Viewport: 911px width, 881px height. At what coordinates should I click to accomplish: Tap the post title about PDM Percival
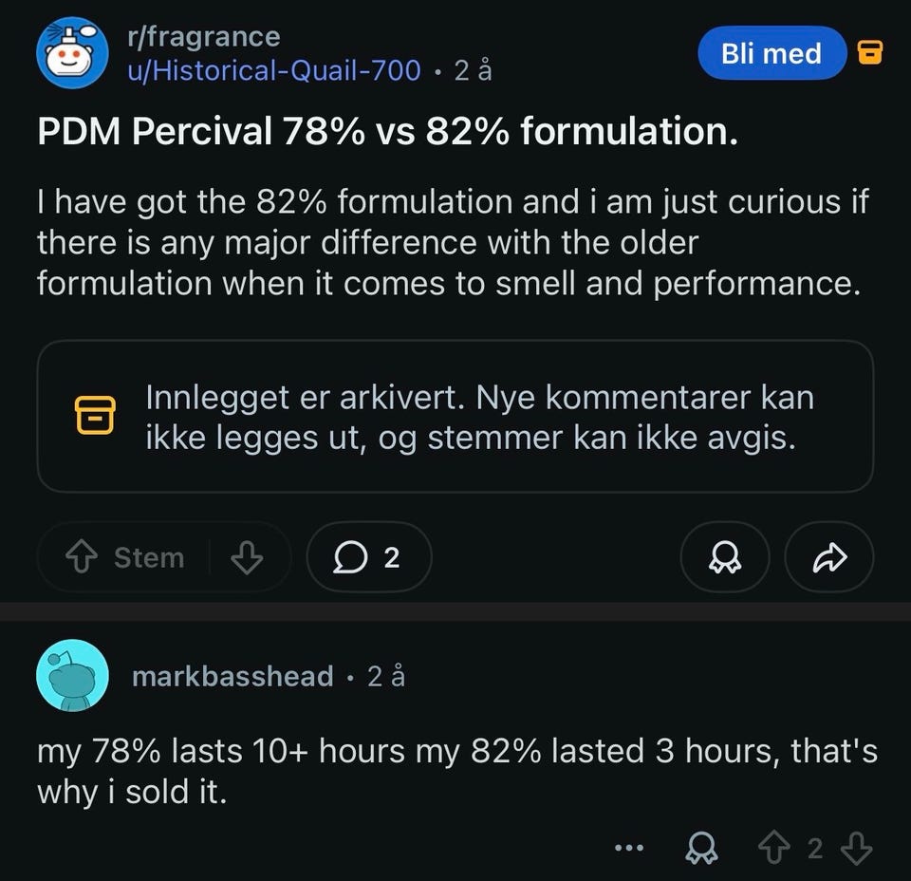click(x=387, y=132)
